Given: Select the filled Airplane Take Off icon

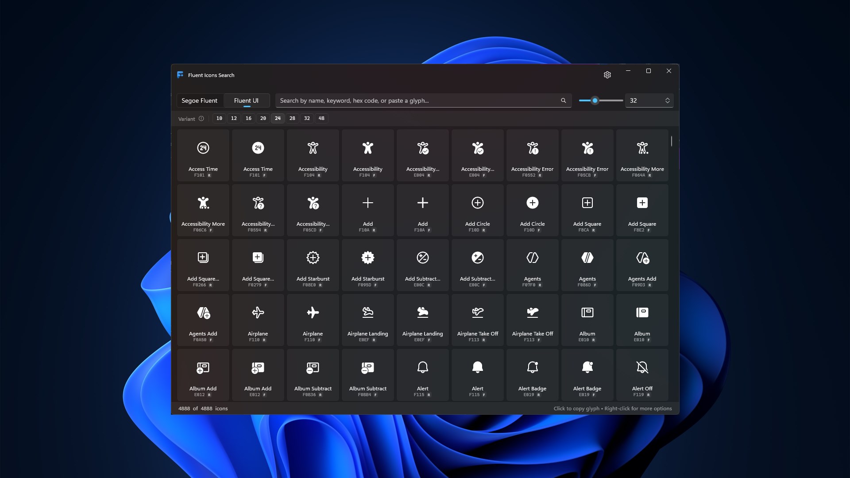Looking at the screenshot, I should [533, 320].
